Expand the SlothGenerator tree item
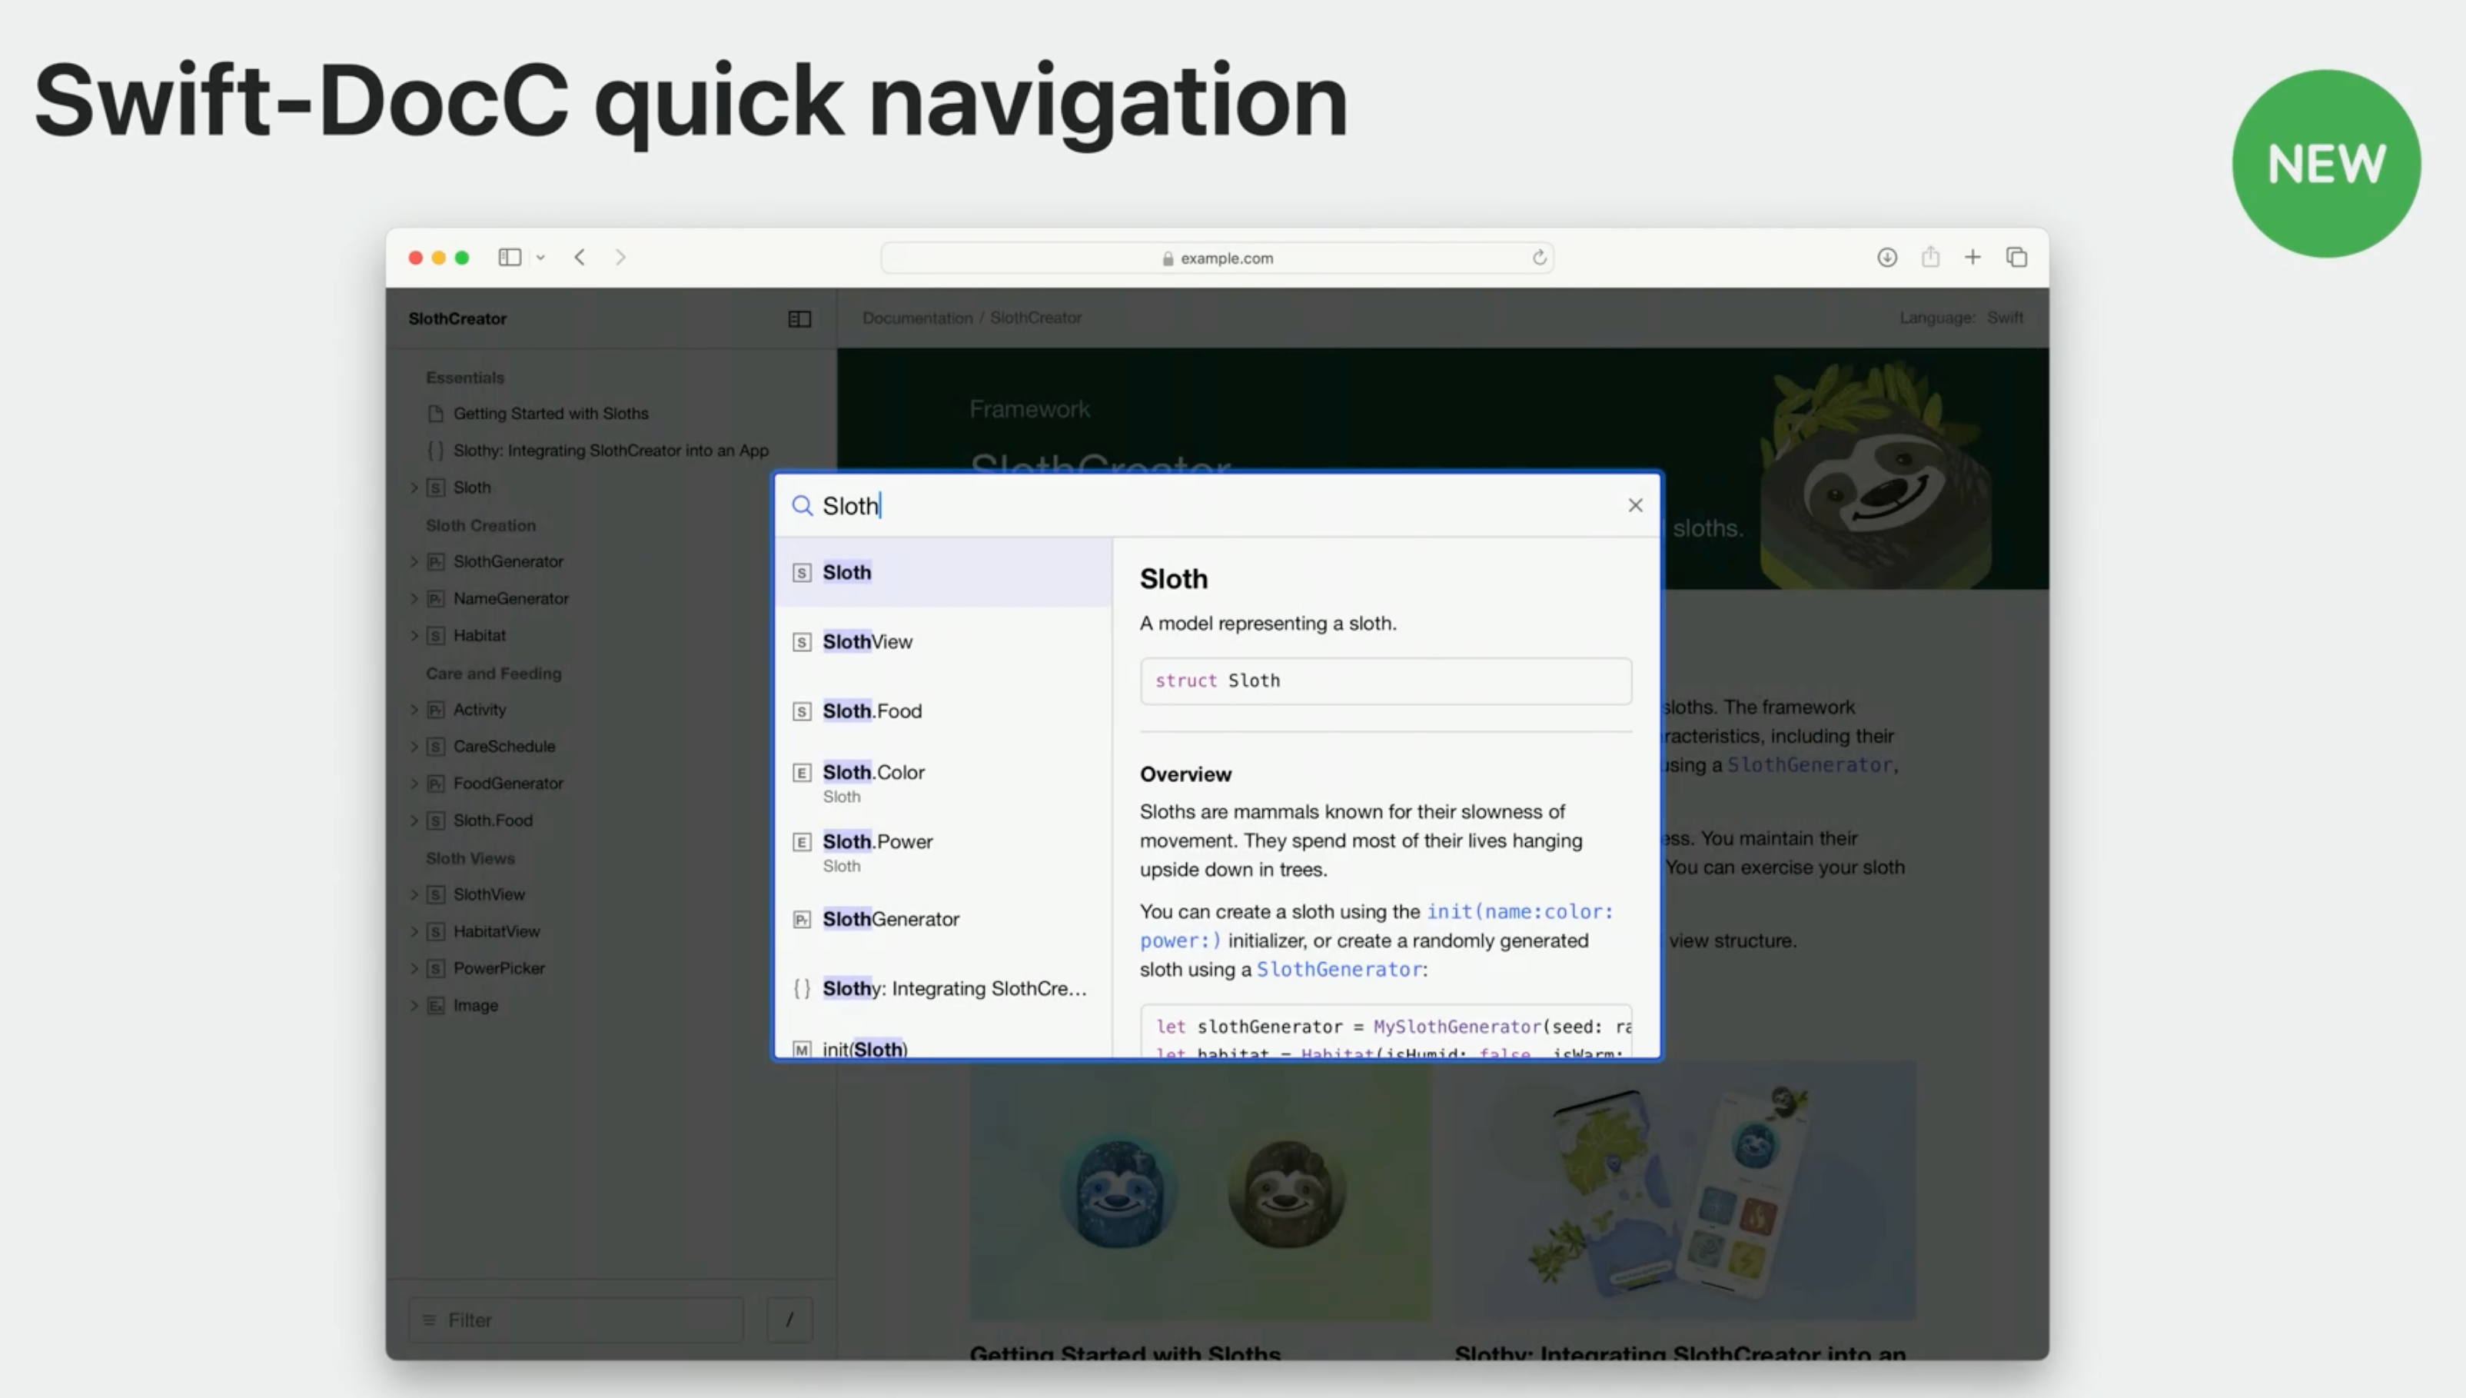2466x1398 pixels. [x=414, y=561]
